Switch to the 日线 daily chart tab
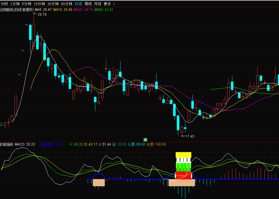The height and width of the screenshot is (199, 279). point(78,4)
